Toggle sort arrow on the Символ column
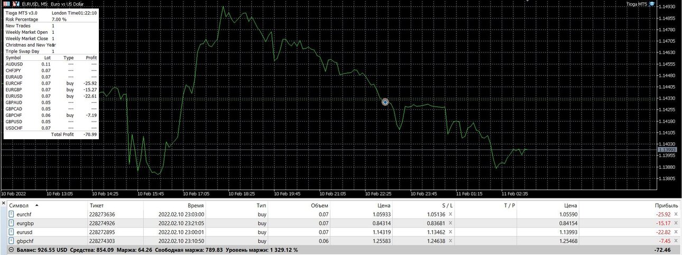This screenshot has height=255, width=682. [36, 205]
